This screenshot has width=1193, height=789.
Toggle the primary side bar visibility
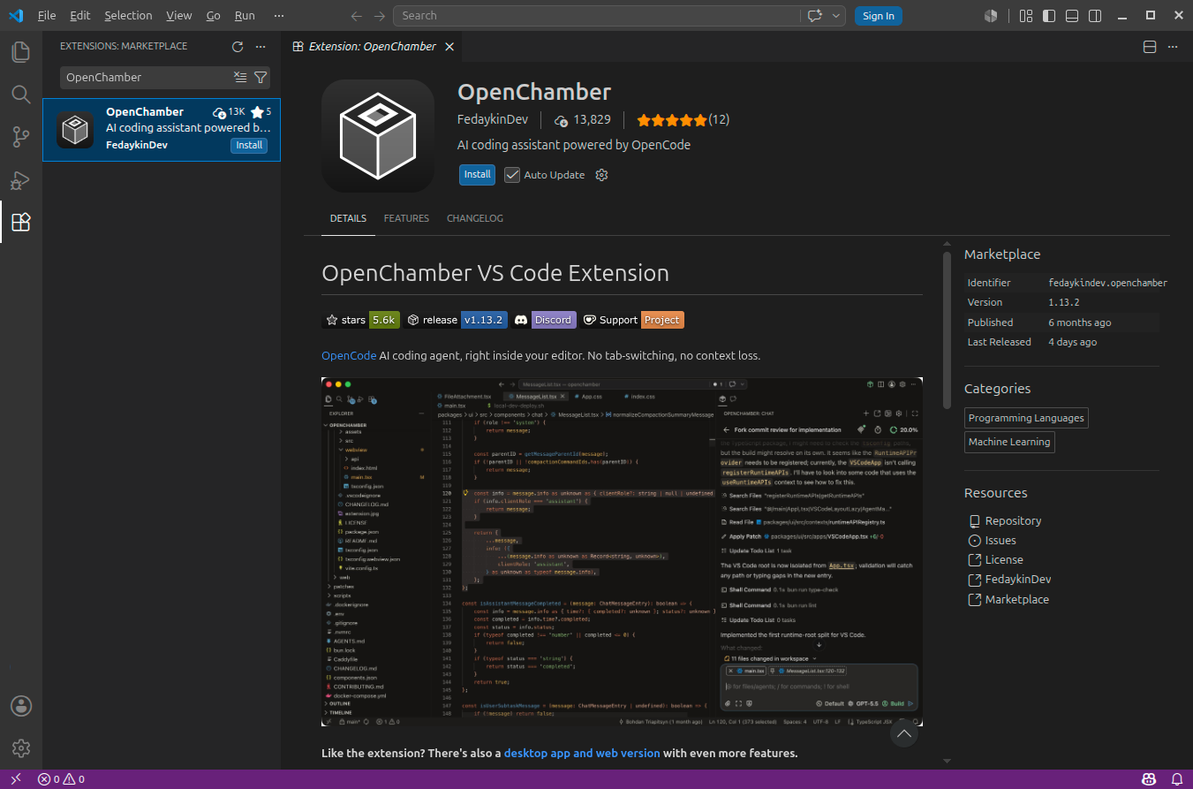1049,16
